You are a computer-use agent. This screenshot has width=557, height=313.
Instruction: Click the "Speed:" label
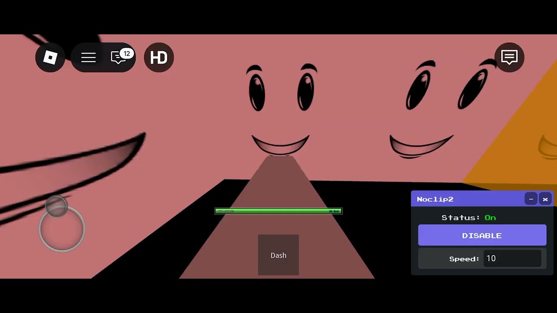tap(464, 259)
